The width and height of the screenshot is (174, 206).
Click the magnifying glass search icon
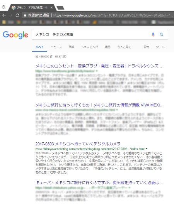[x=162, y=35]
